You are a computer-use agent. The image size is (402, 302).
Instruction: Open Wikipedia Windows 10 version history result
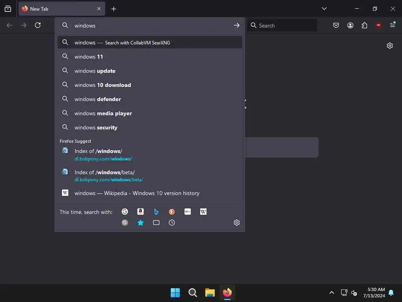pos(150,193)
